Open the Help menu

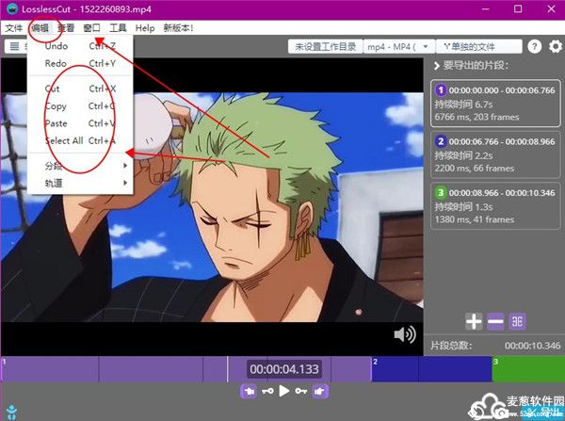tap(145, 28)
